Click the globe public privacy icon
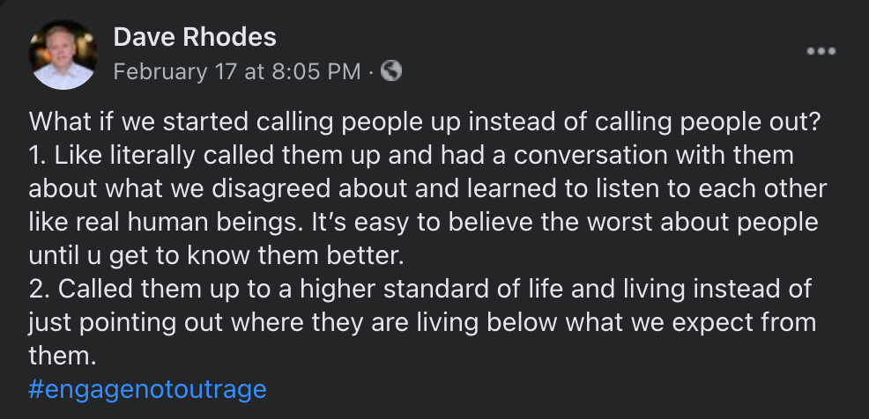 [x=390, y=71]
